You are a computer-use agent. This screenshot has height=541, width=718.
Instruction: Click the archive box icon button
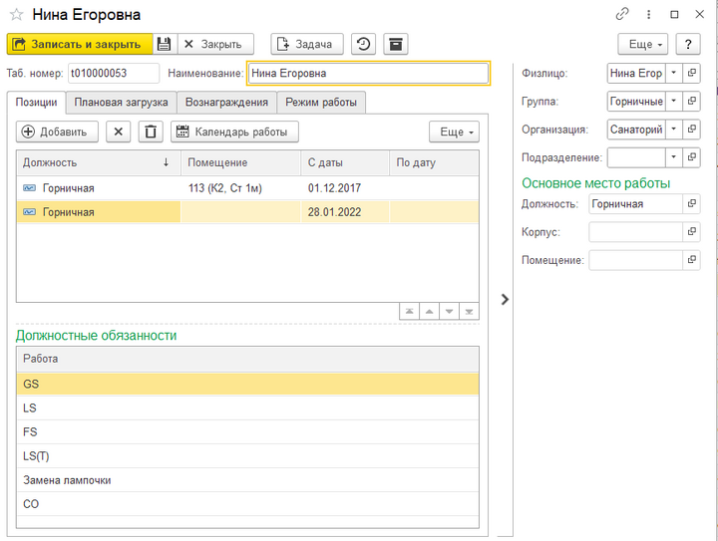click(x=396, y=44)
